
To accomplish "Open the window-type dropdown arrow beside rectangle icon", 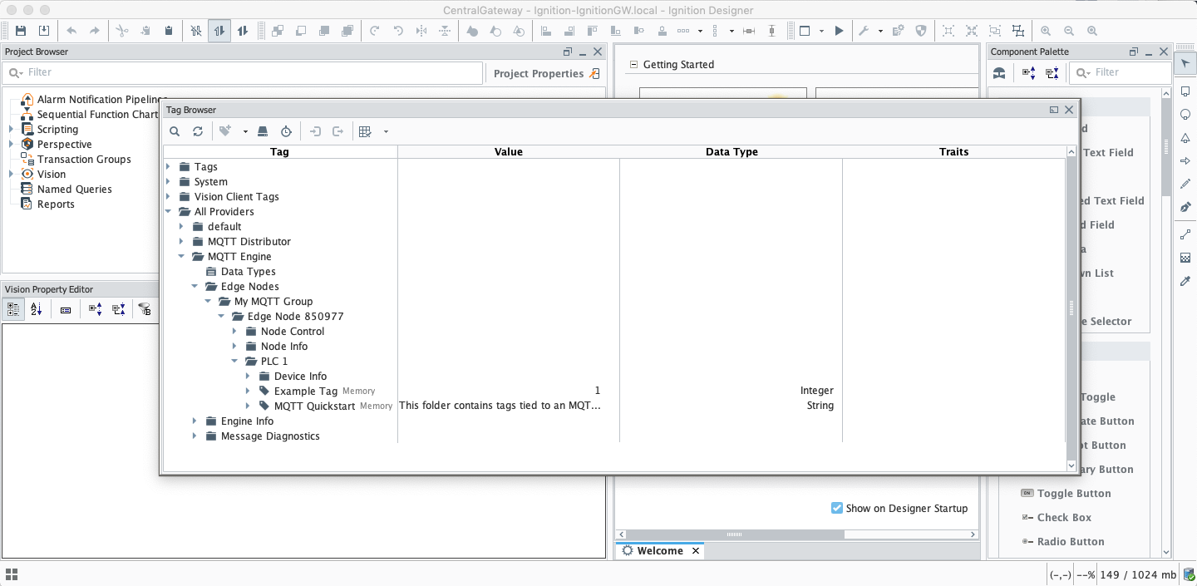I will point(821,32).
